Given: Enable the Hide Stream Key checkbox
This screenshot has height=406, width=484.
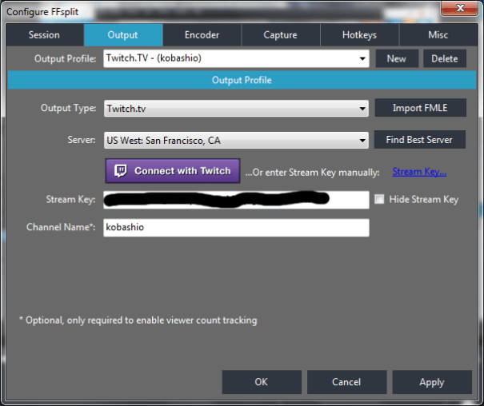Looking at the screenshot, I should click(x=379, y=199).
